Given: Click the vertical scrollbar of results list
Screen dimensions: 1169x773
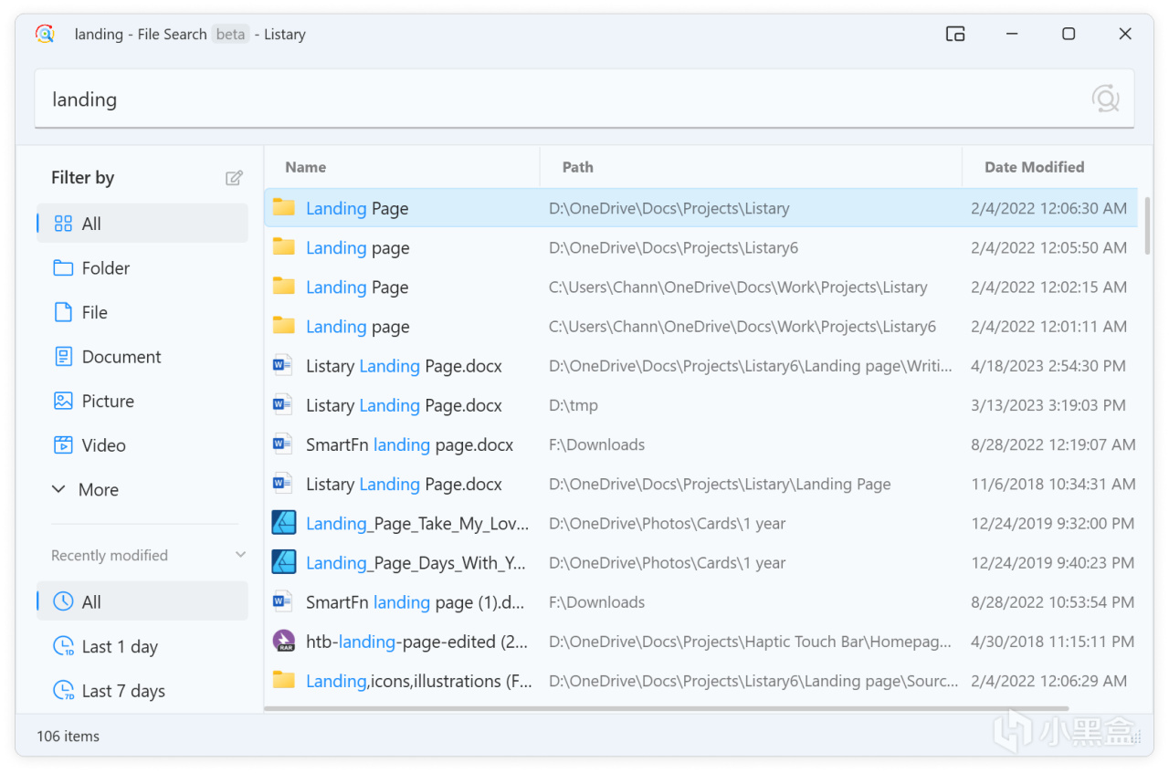Looking at the screenshot, I should point(1148,222).
